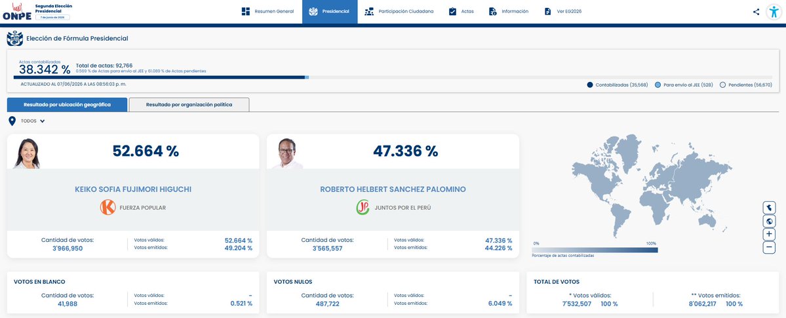The image size is (786, 318).
Task: Zoom in on the map
Action: (769, 234)
